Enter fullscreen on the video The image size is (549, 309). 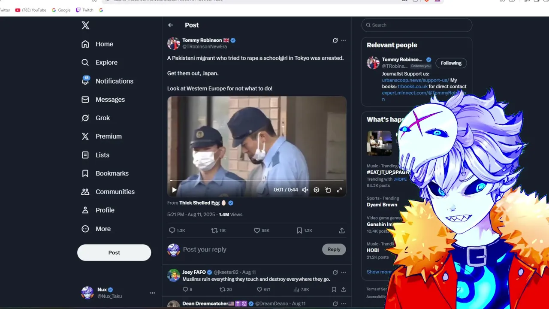coord(339,190)
